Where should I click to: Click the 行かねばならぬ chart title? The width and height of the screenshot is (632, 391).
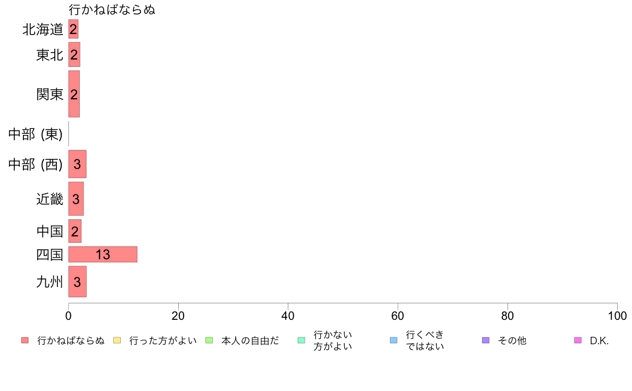[x=112, y=10]
